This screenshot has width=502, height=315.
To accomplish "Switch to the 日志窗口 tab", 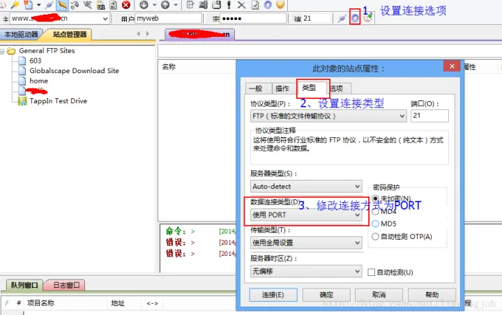I will point(66,285).
